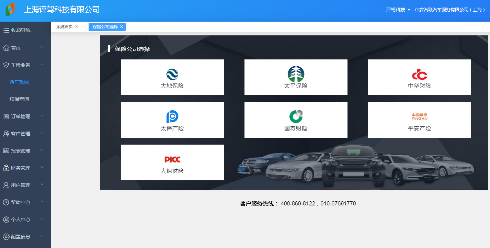Click the 首页 label in the sidebar
490x248 pixels.
tap(16, 48)
